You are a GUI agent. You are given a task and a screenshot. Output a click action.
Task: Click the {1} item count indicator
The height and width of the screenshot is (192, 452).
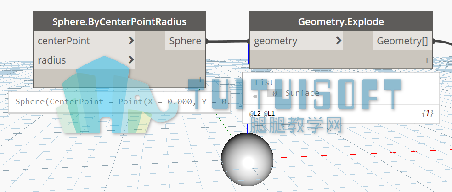427,114
